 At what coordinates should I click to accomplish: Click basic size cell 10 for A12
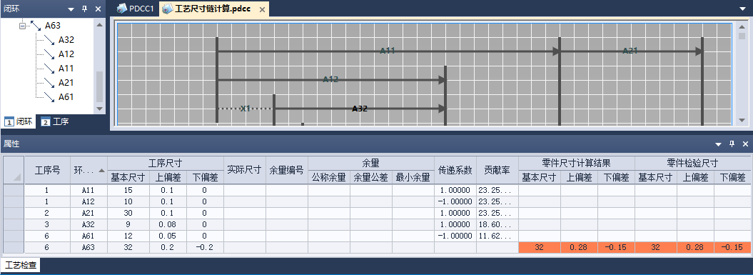tap(128, 201)
